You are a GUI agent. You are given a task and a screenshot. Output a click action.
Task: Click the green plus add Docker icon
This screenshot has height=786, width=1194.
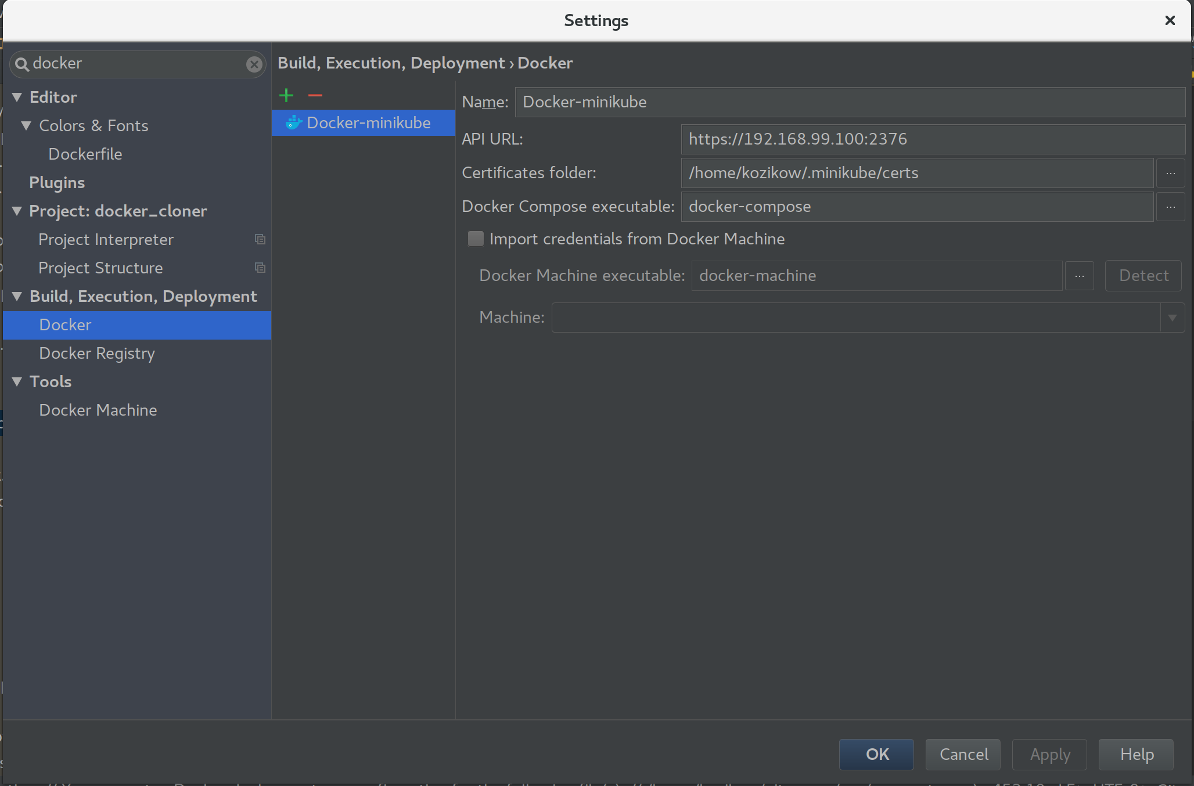[286, 95]
